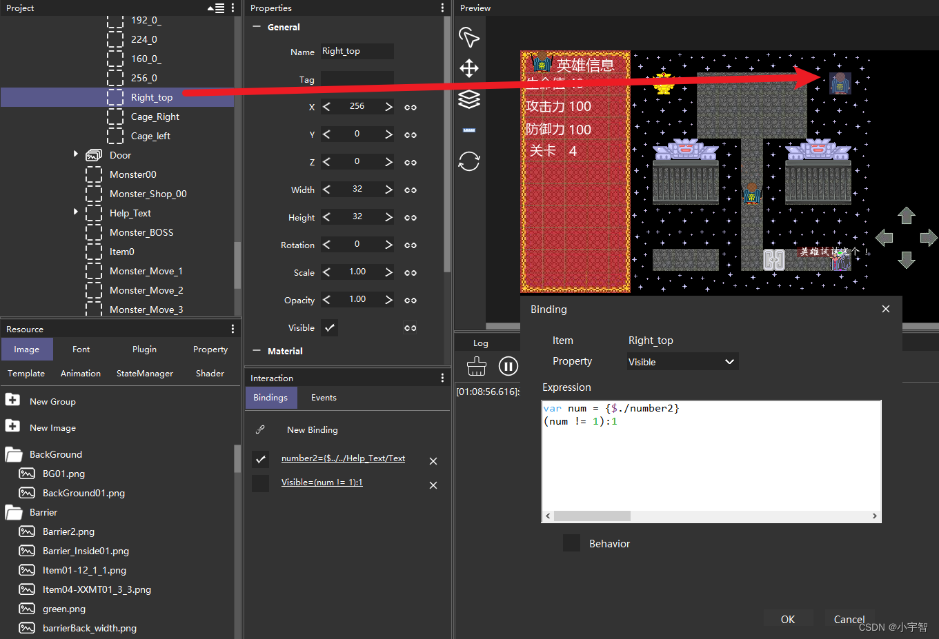This screenshot has width=939, height=639.
Task: Select Cage_Right in the project tree
Action: coord(155,116)
